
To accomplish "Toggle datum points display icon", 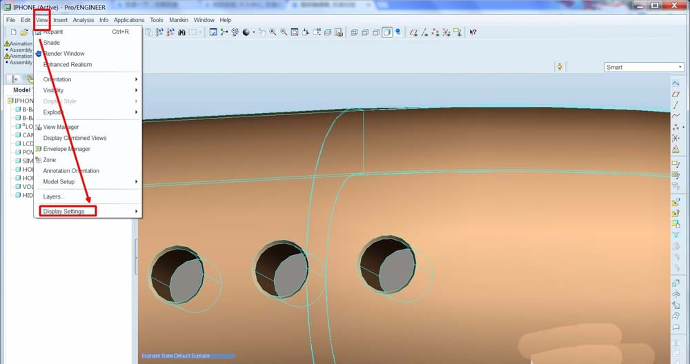I will tap(435, 32).
